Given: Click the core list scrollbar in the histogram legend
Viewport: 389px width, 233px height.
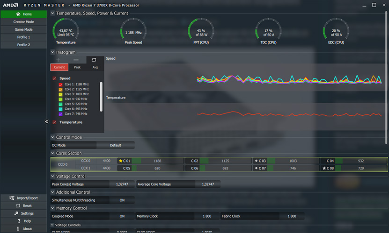Looking at the screenshot, I should 101,97.
